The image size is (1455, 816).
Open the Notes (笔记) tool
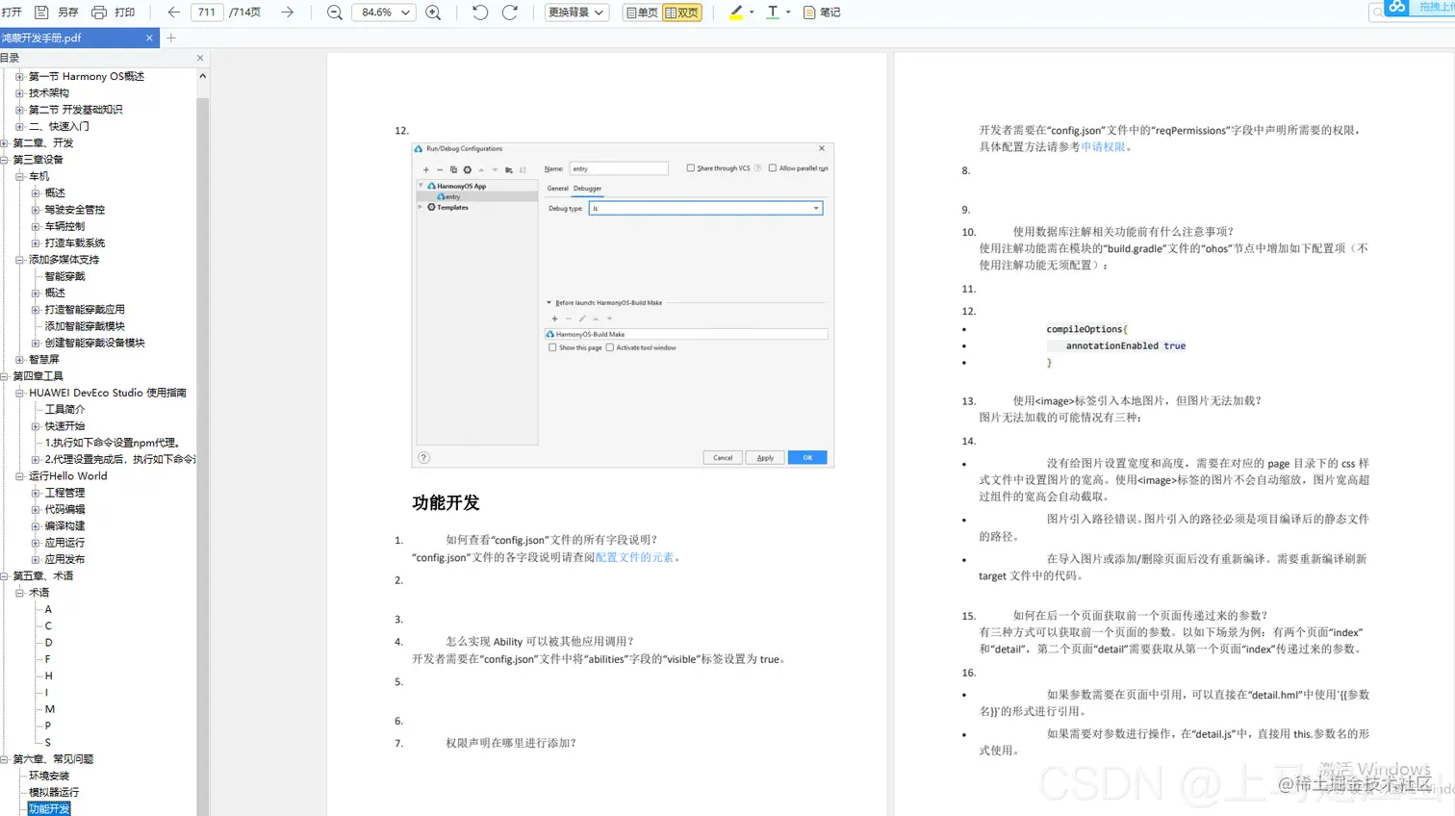click(x=822, y=13)
